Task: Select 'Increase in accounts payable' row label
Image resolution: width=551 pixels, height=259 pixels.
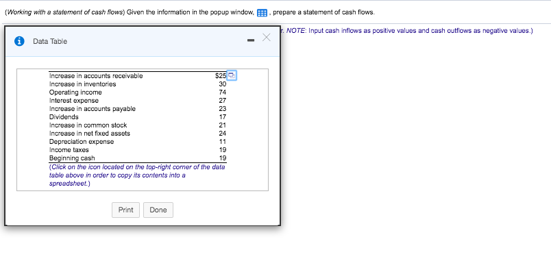Action: pos(93,108)
